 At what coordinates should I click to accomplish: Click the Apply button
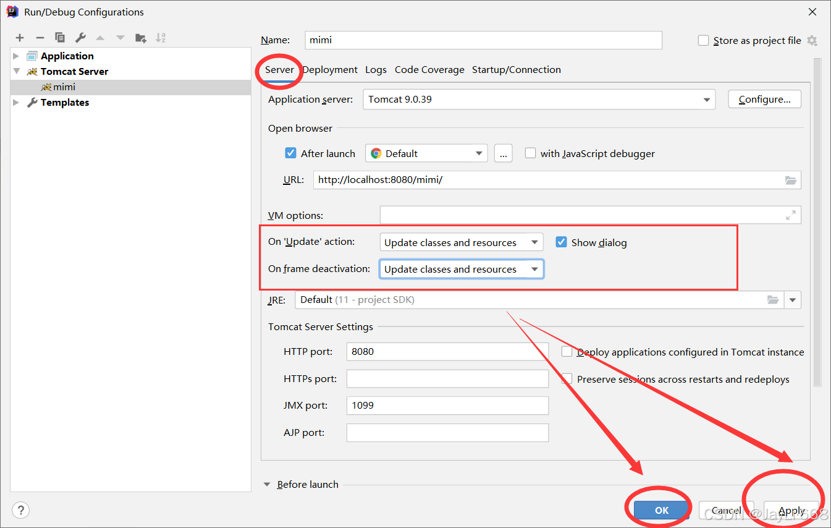791,510
